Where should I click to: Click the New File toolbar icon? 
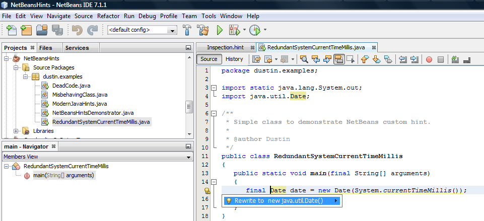point(12,30)
